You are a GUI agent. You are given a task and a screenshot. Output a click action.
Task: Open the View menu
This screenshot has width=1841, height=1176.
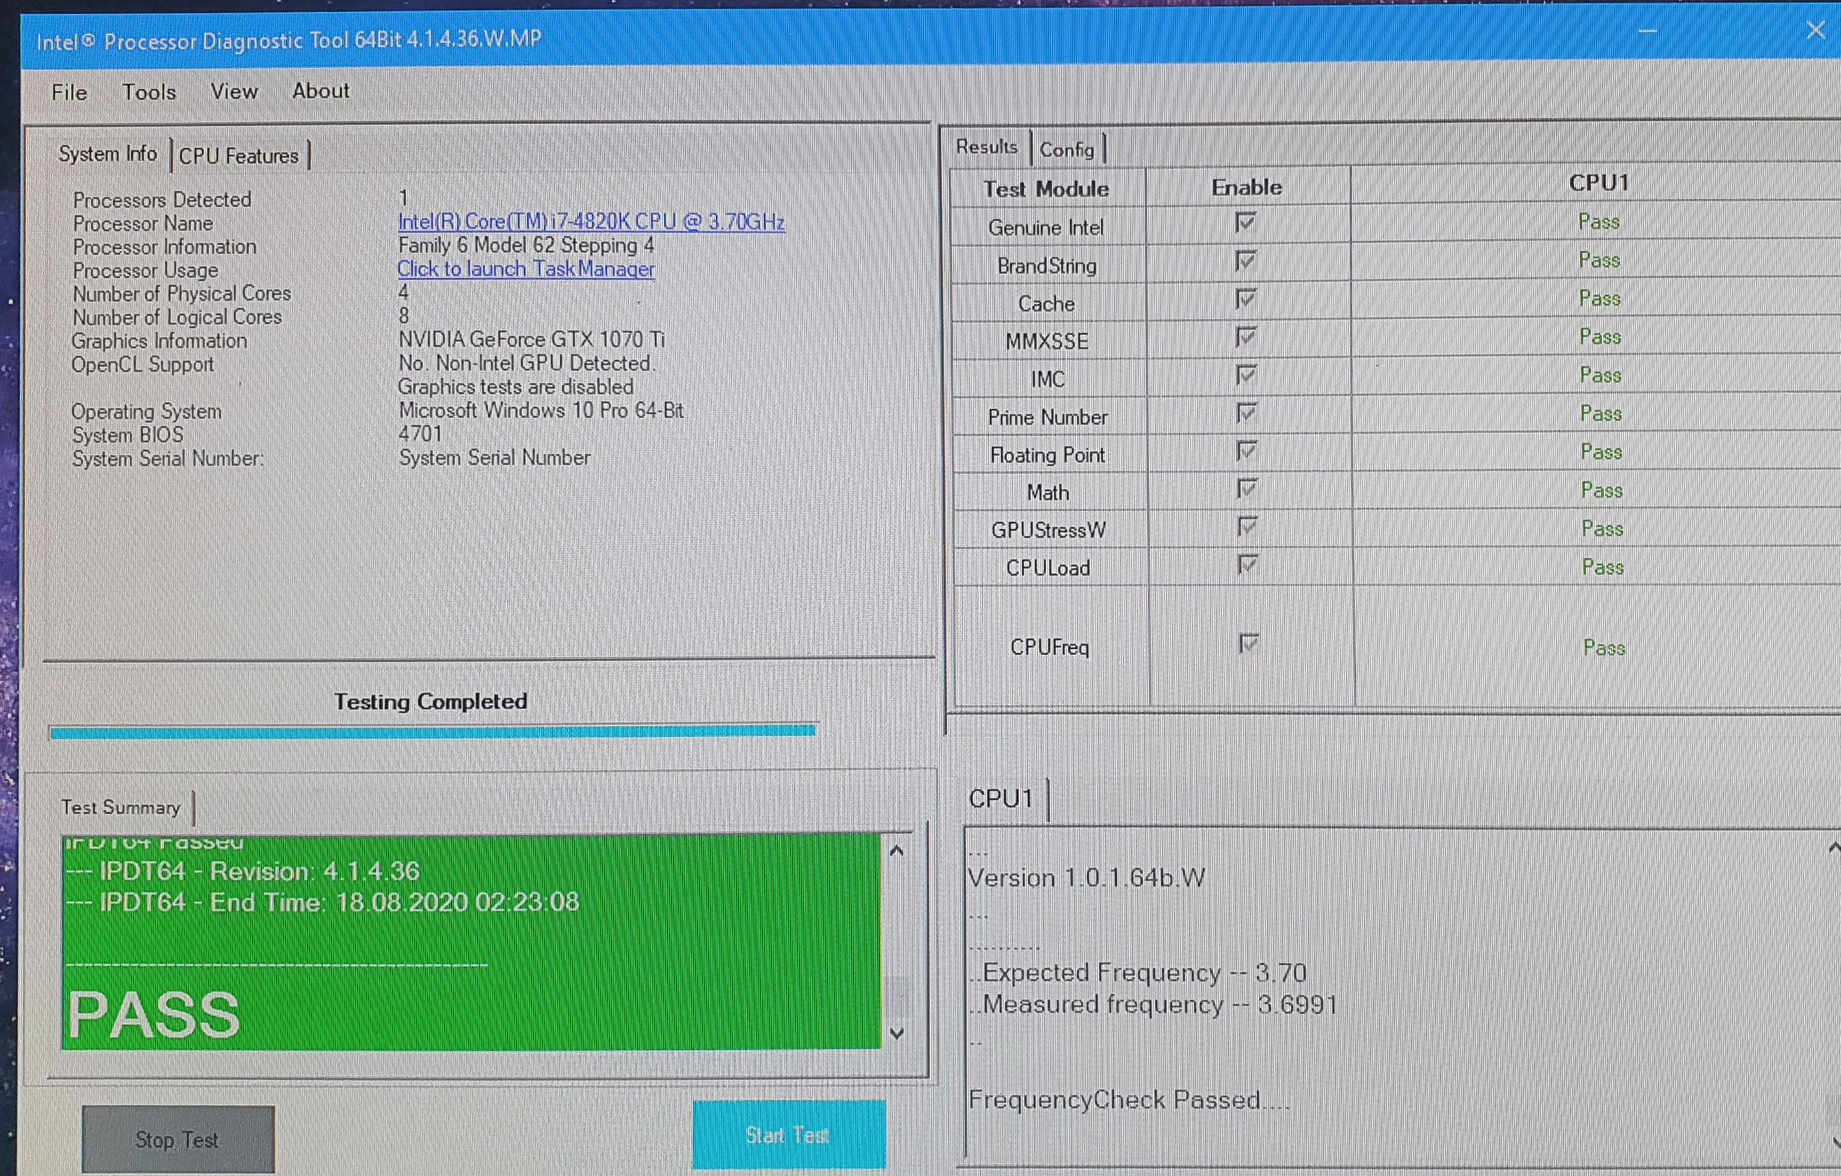(234, 92)
